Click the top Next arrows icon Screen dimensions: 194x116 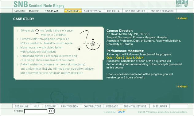179,18
